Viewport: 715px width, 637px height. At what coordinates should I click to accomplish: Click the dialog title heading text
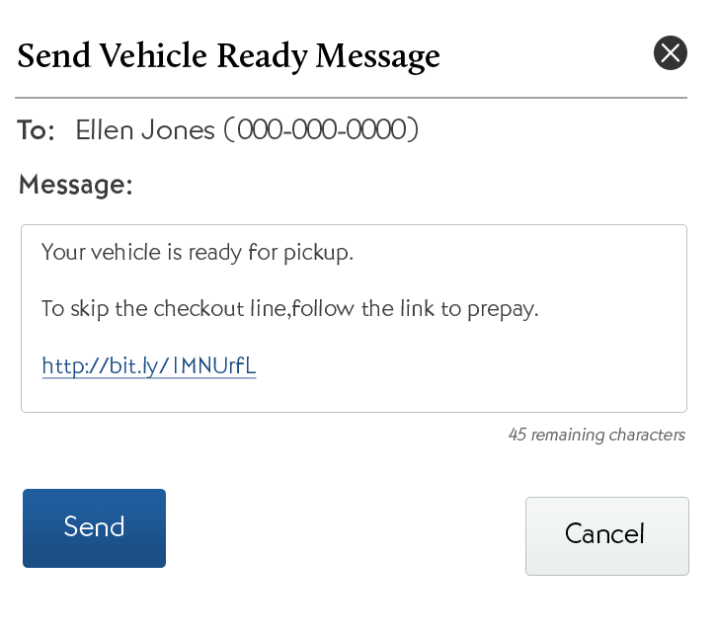[228, 55]
